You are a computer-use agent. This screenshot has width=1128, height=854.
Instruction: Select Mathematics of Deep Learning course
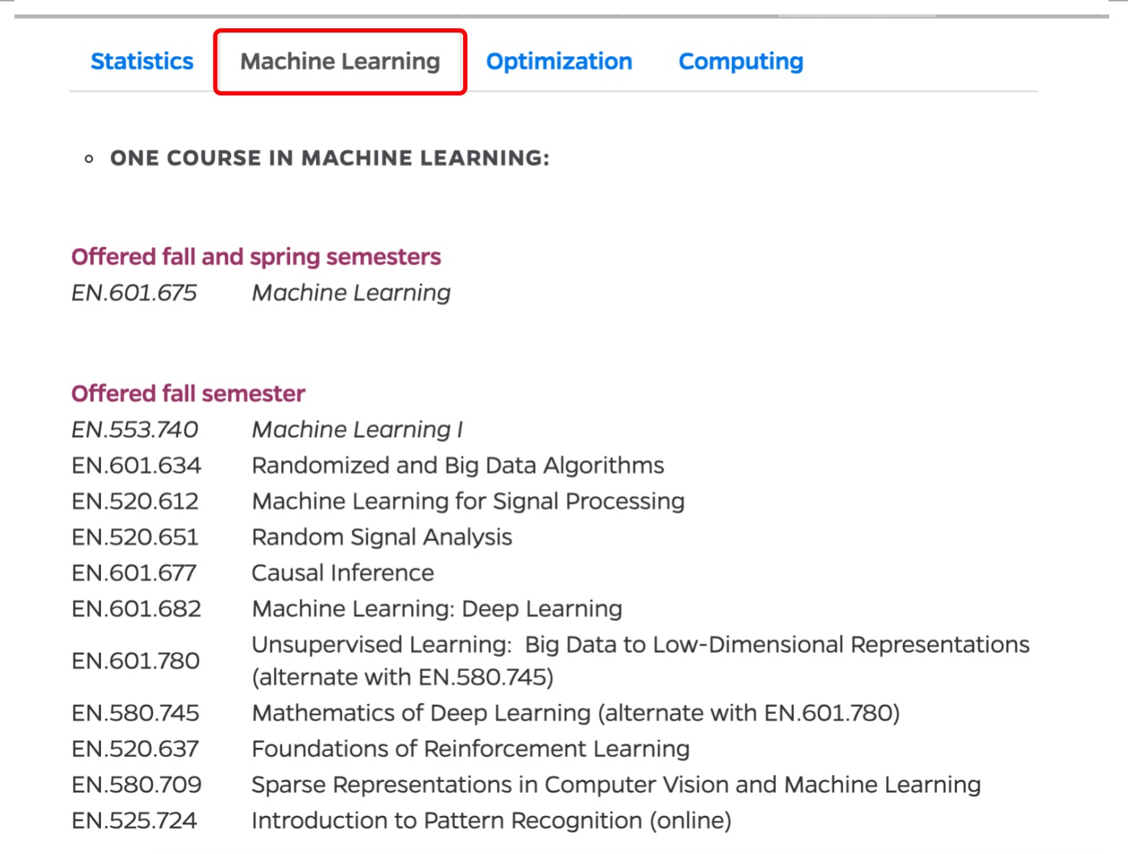(575, 713)
